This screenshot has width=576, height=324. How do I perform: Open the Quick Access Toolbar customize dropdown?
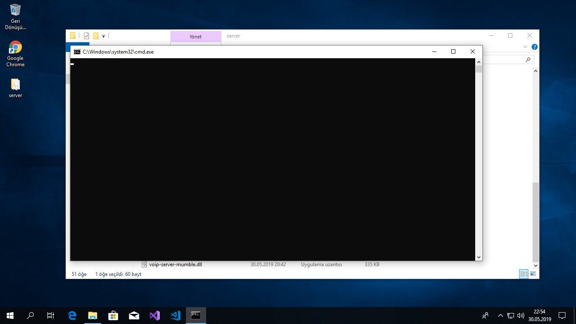(x=104, y=36)
